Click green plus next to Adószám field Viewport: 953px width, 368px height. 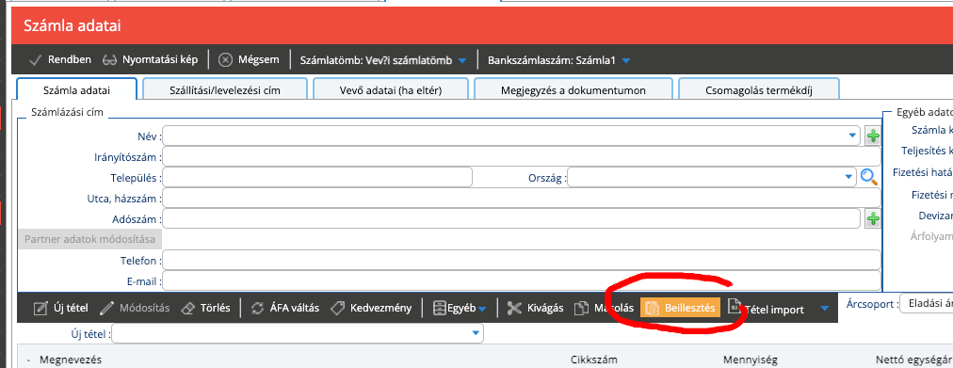click(x=873, y=218)
